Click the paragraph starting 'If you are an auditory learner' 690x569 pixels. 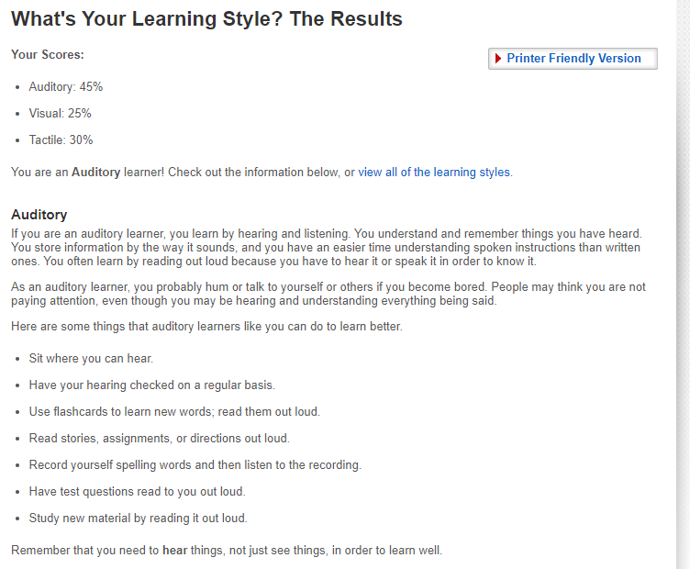click(x=326, y=248)
